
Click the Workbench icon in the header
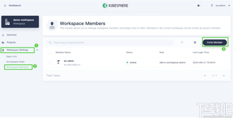[x=5, y=5]
